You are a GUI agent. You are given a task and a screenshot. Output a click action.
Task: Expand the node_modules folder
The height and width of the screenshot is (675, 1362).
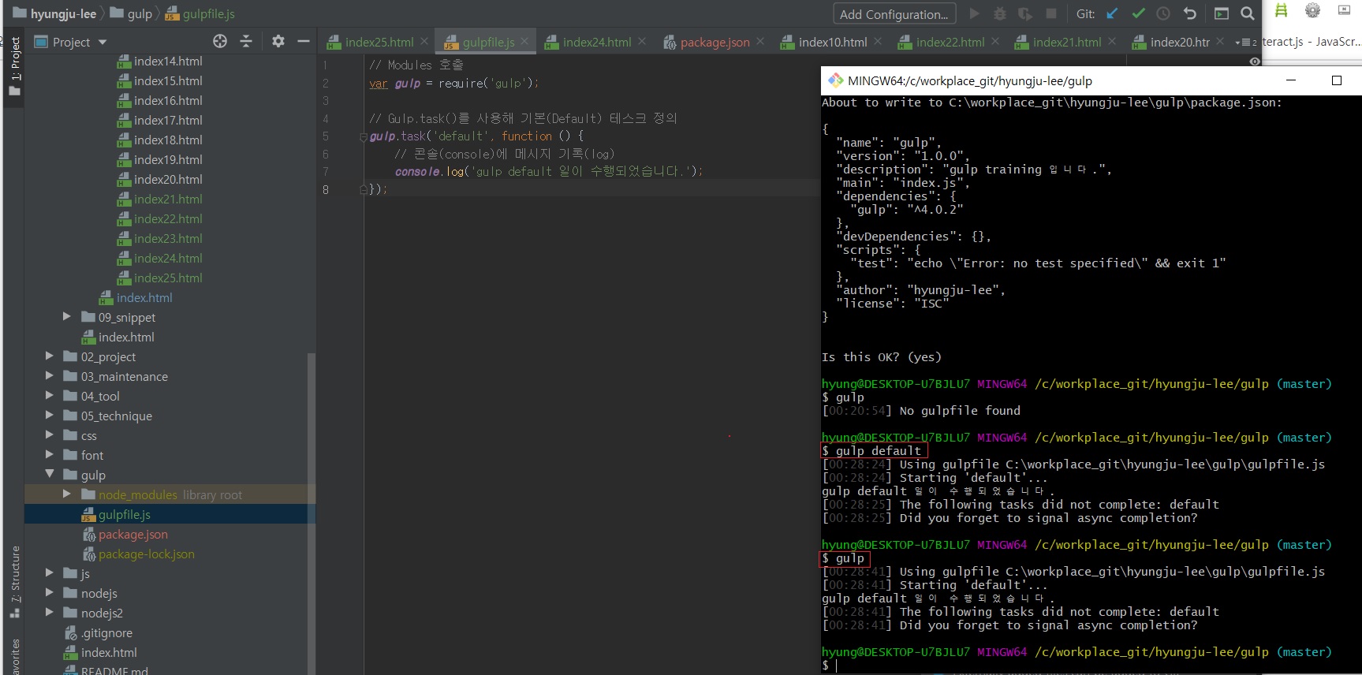point(67,494)
